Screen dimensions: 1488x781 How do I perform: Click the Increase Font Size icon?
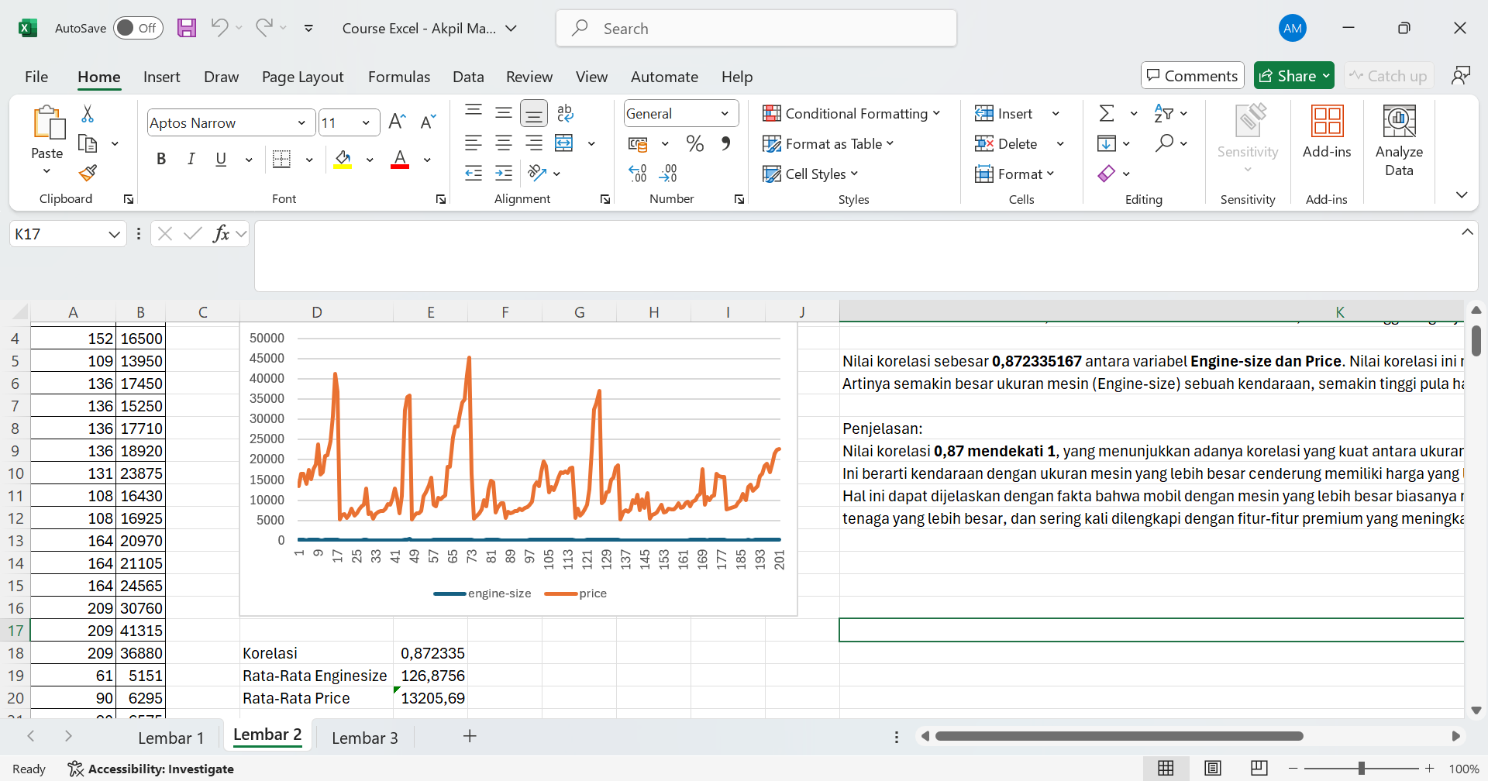click(397, 122)
